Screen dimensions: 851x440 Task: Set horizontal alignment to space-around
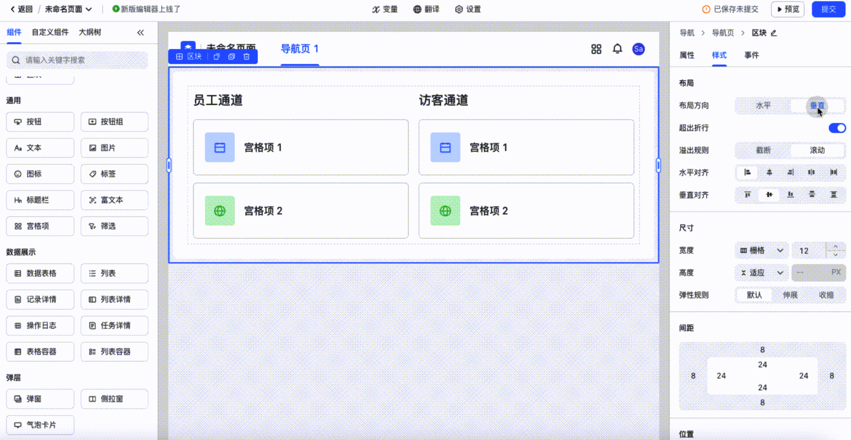[x=812, y=172]
